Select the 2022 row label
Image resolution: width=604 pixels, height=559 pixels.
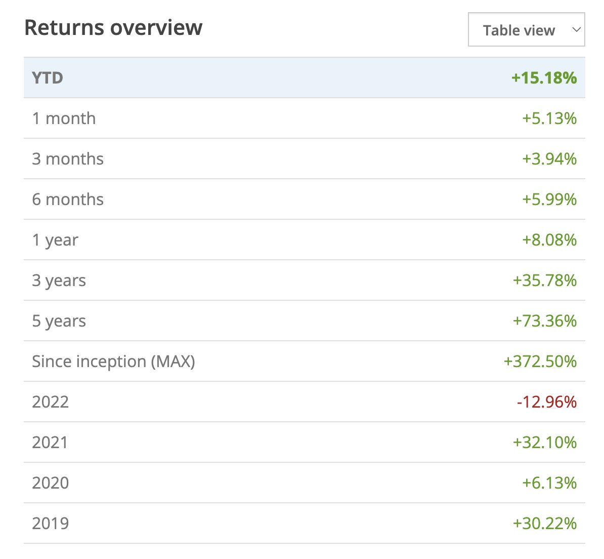pos(51,402)
